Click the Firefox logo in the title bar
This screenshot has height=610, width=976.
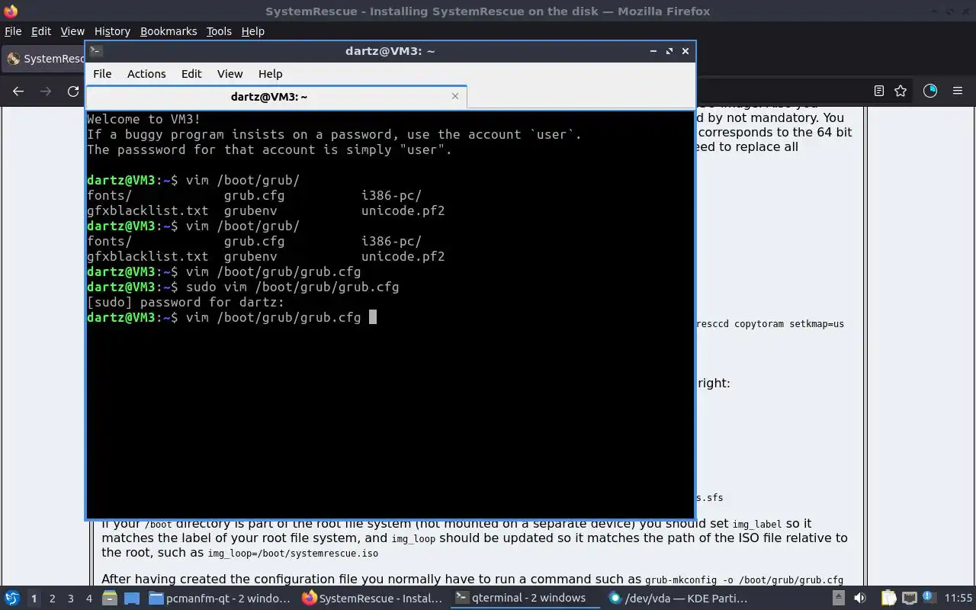[x=11, y=11]
